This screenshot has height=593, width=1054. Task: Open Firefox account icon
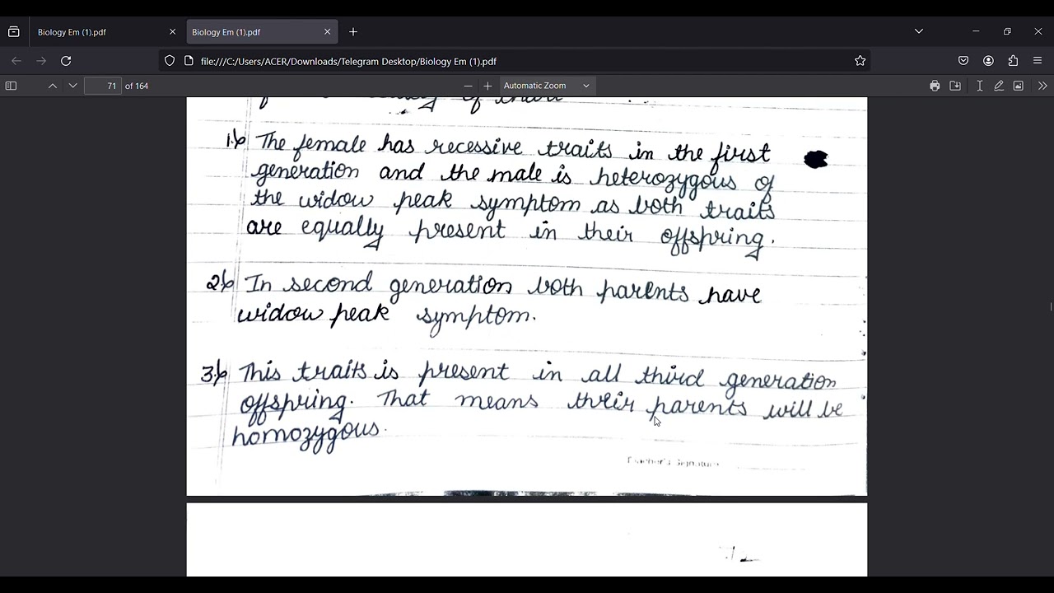point(988,61)
